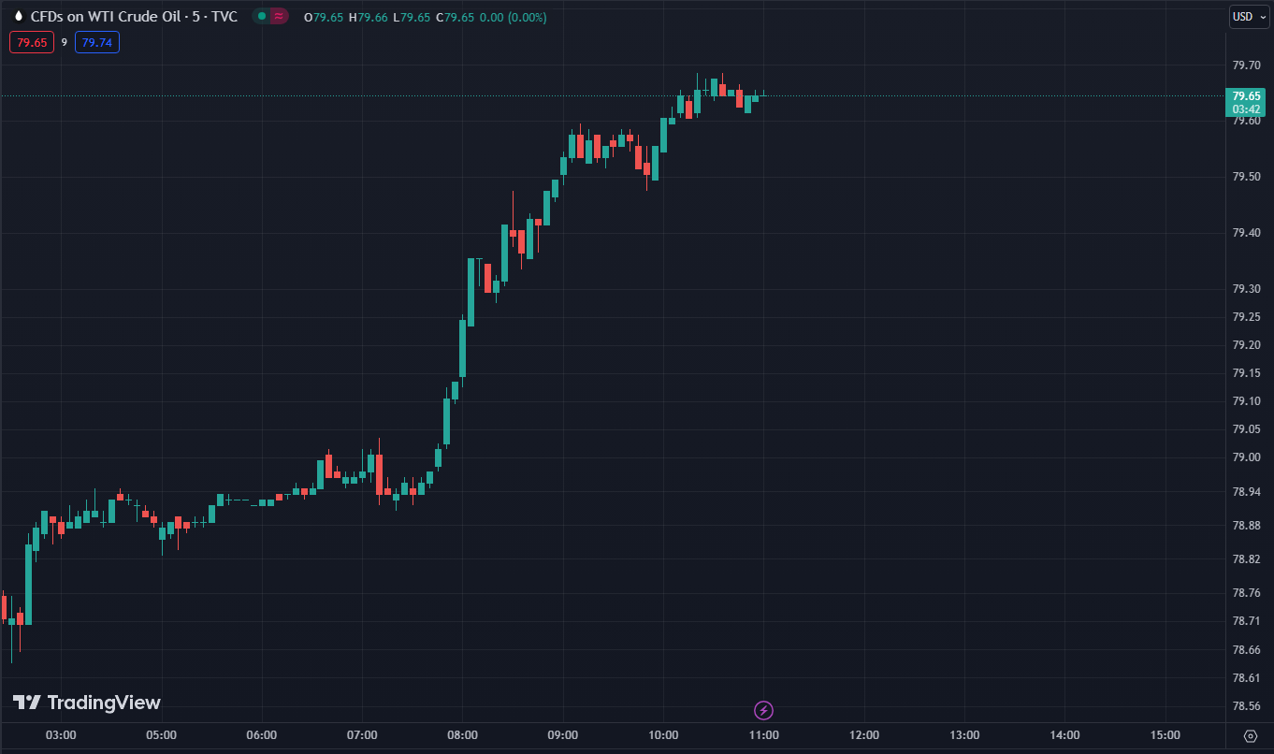Click the 79.70 price scale label
1274x754 pixels.
1245,65
